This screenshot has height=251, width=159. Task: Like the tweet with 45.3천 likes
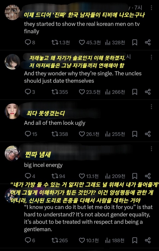tap(82, 42)
